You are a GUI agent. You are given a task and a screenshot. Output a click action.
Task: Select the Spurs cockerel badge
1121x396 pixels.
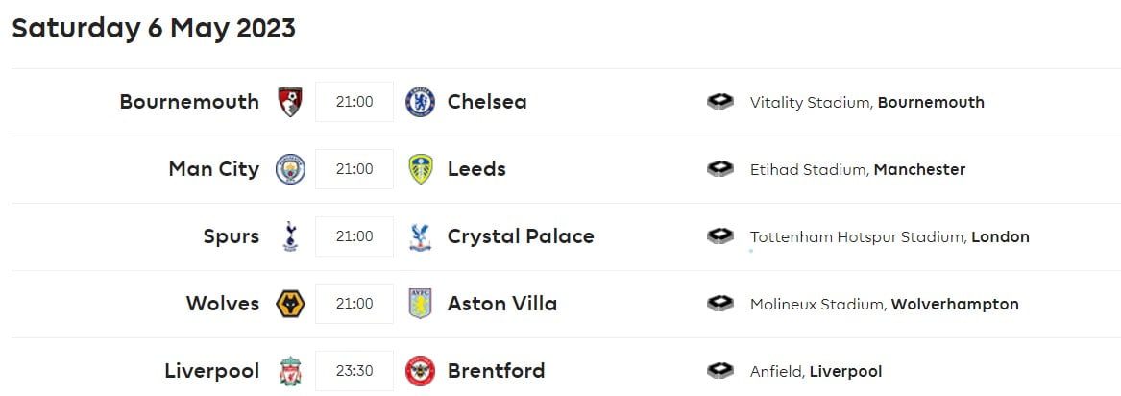pos(290,236)
